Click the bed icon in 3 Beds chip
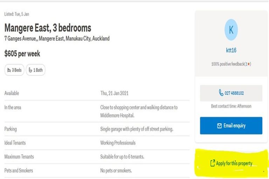Image resolution: width=269 pixels, height=179 pixels. (9, 70)
